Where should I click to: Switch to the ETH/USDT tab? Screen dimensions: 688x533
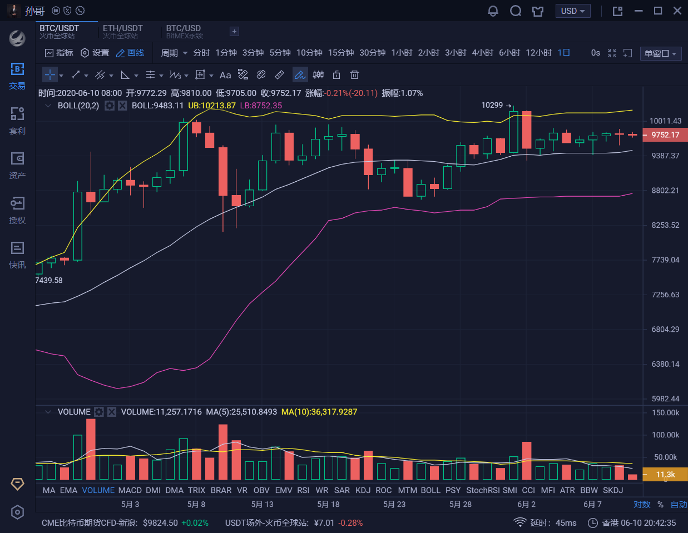[x=123, y=32]
